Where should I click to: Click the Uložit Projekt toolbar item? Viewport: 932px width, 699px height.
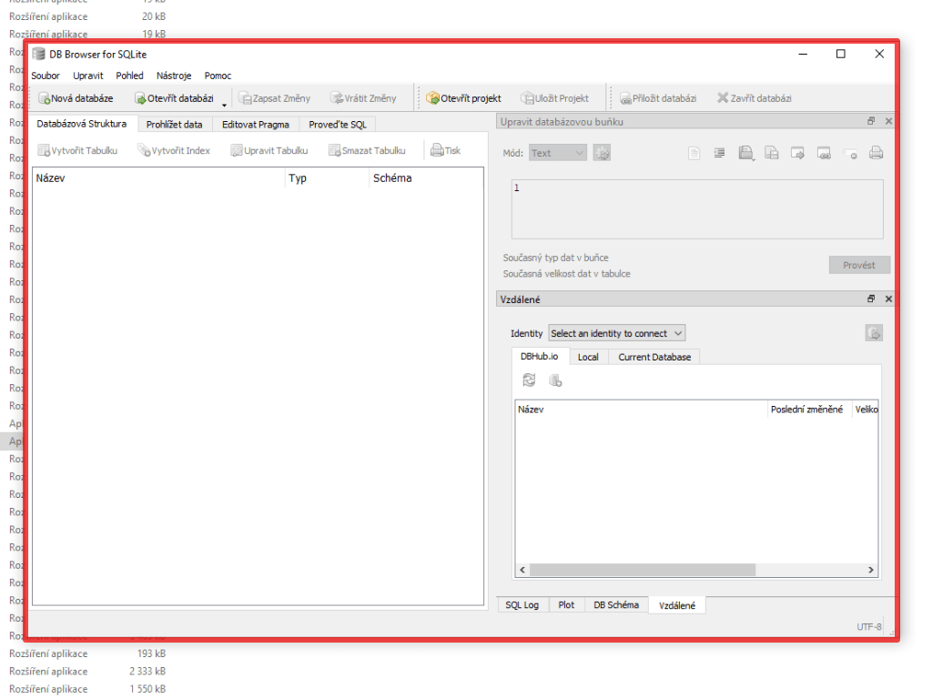coord(554,98)
